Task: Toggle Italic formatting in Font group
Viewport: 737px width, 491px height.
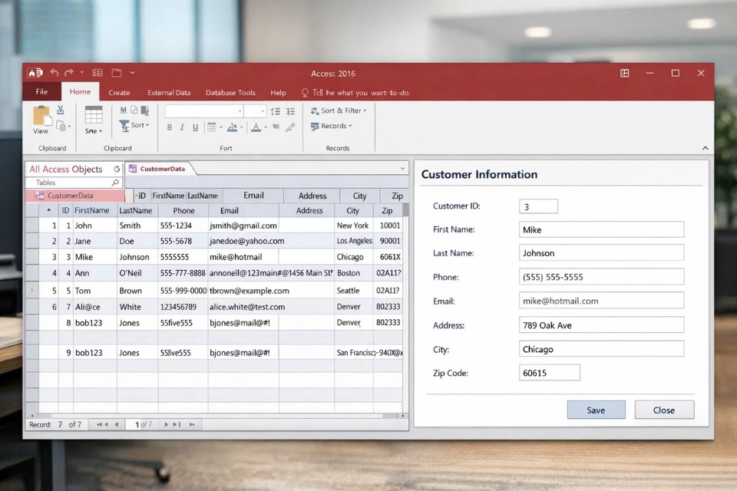Action: 183,127
